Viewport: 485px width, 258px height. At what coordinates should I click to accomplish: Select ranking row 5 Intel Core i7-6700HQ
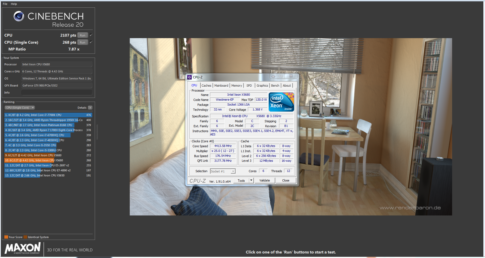point(48,135)
